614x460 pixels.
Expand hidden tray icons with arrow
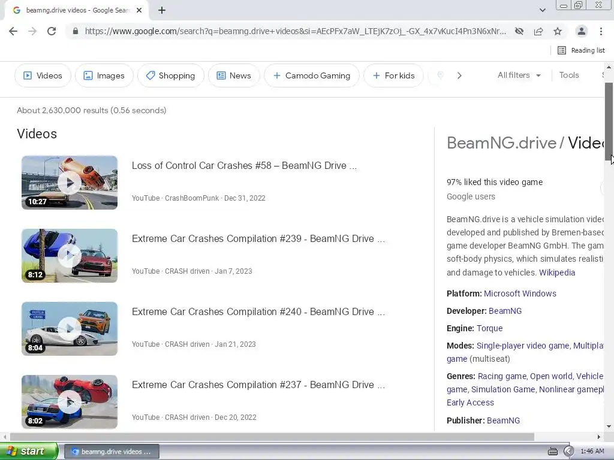click(x=568, y=452)
